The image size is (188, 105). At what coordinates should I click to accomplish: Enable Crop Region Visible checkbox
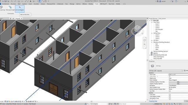click(170, 97)
